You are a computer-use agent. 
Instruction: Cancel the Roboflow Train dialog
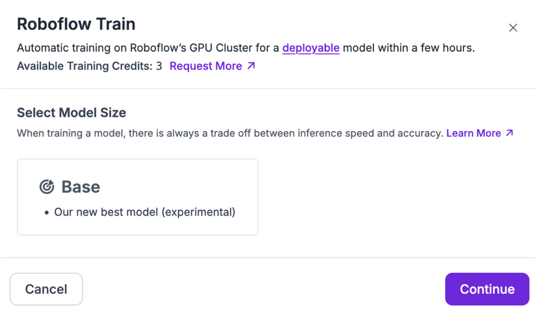click(x=46, y=289)
